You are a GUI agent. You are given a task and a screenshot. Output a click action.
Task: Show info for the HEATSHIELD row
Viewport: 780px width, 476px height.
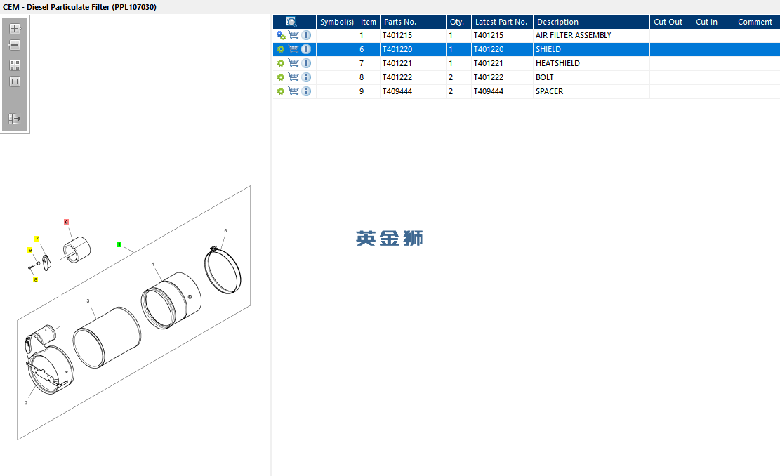coord(306,63)
